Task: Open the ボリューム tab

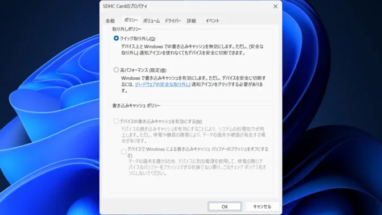Action: point(151,20)
